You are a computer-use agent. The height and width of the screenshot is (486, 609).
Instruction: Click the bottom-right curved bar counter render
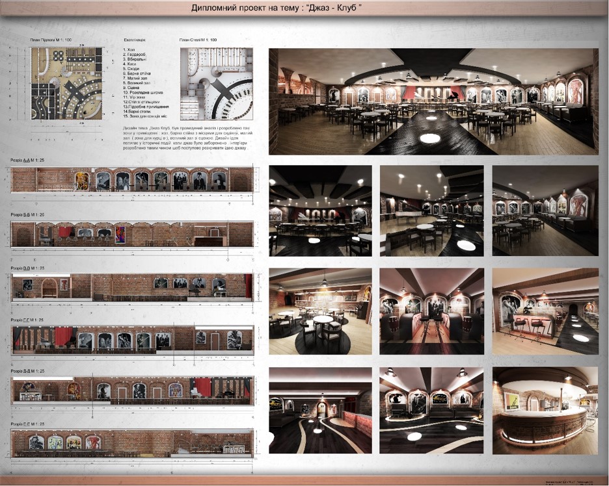coord(545,409)
